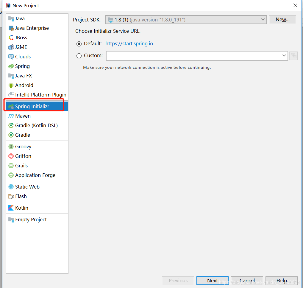Select Gradle (Kotlin DSL) label

pos(37,125)
